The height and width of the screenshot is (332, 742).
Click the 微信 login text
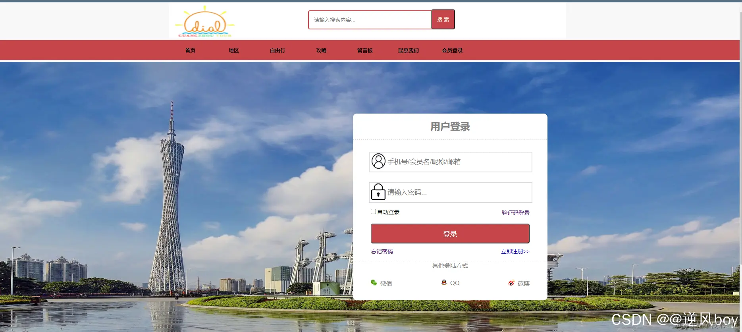[x=386, y=283]
